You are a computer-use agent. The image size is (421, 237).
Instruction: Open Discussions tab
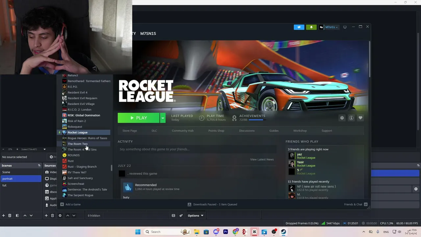[x=247, y=131]
